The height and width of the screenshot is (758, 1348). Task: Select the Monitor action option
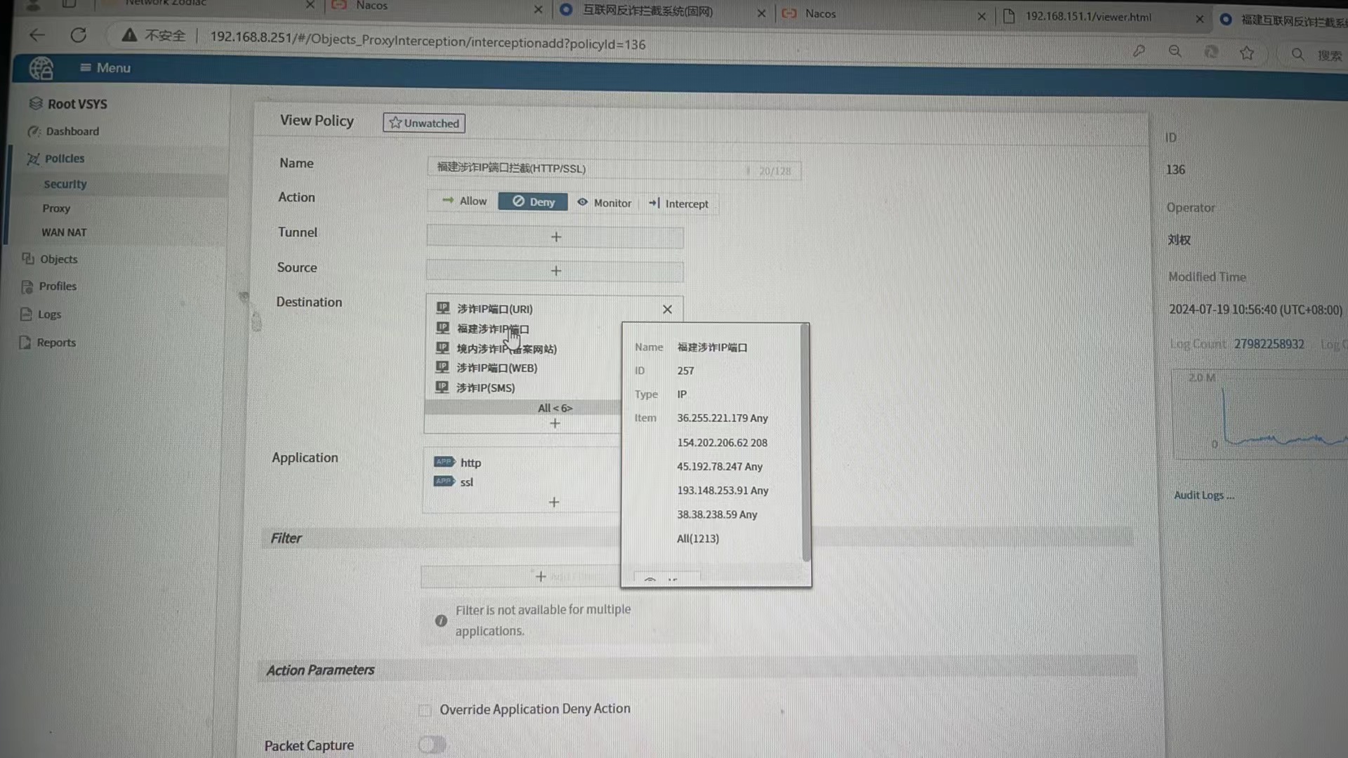click(x=604, y=203)
